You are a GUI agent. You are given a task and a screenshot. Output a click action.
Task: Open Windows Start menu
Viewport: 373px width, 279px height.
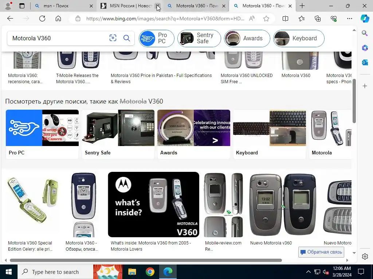pos(9,272)
